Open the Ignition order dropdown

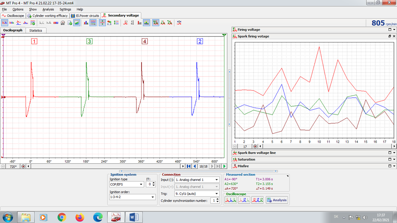tap(153, 197)
